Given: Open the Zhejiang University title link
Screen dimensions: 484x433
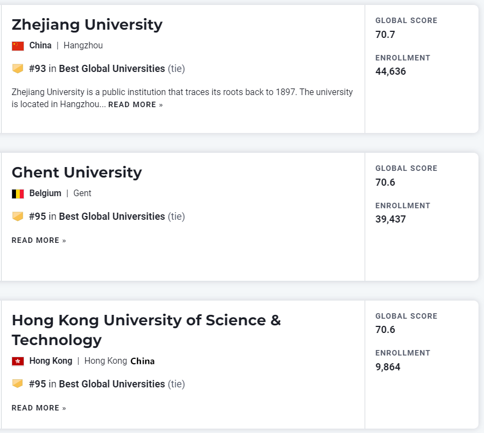Looking at the screenshot, I should pyautogui.click(x=87, y=25).
